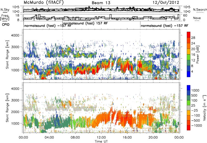207x143 pixels.
Task: Click the grey band in velocity colorbar
Action: 189,108
